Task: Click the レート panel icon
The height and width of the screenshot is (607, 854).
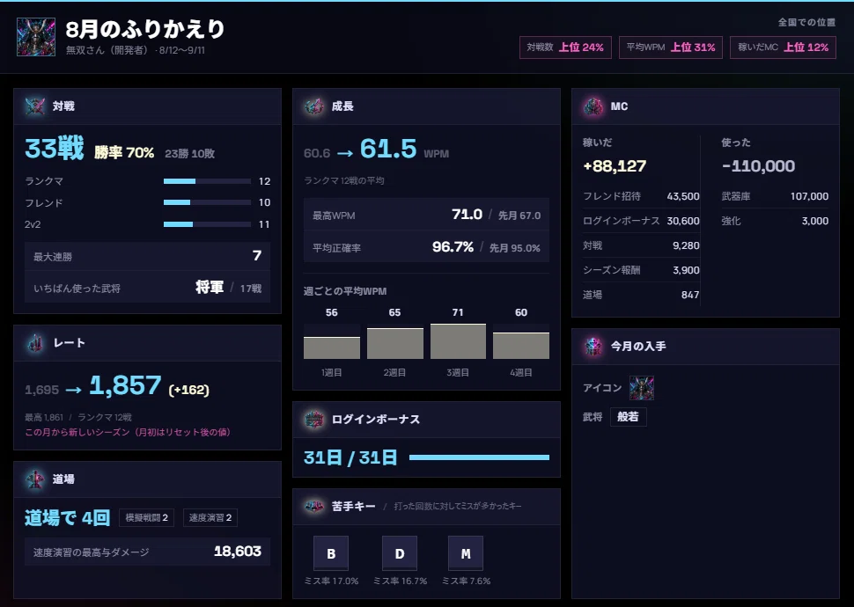Action: pos(35,343)
